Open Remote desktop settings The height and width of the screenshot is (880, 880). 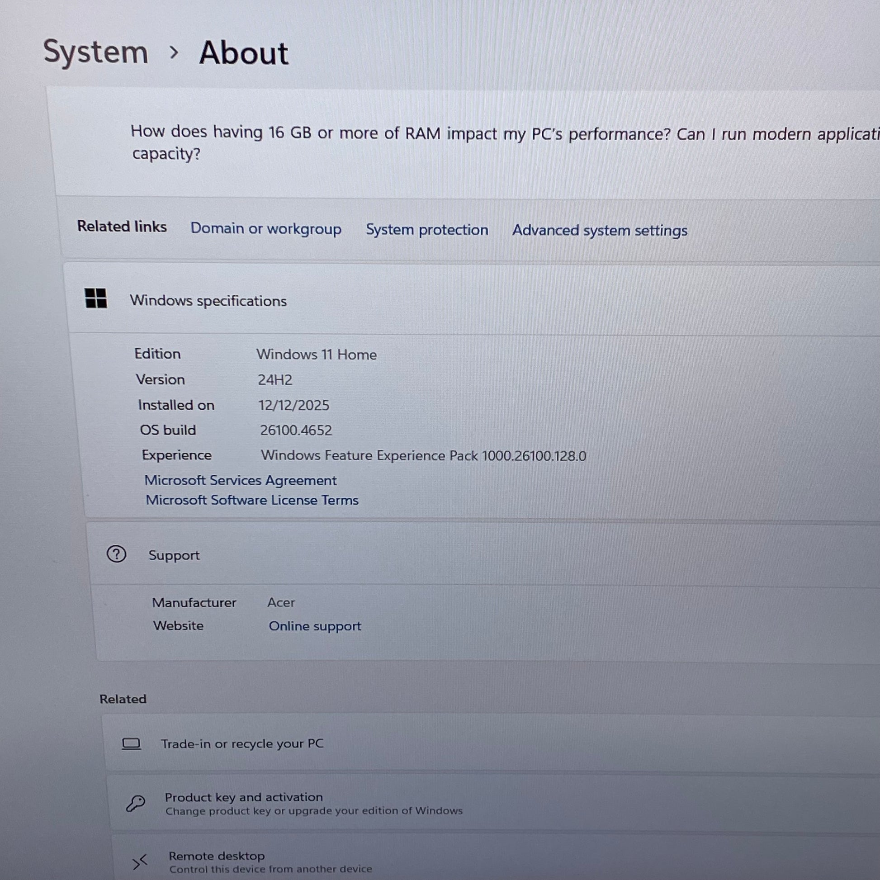[216, 856]
